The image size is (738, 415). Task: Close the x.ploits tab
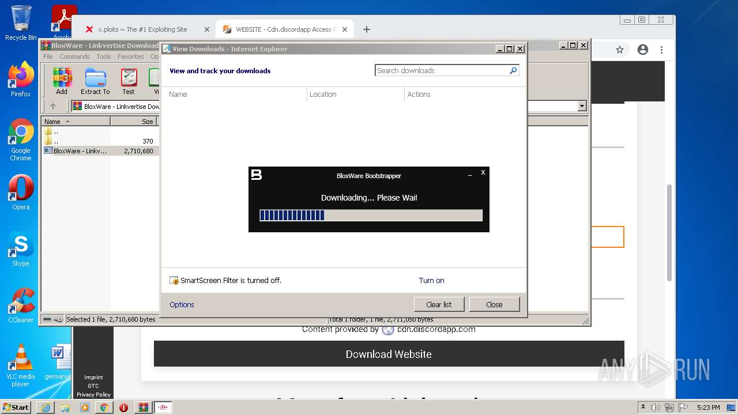click(x=207, y=29)
